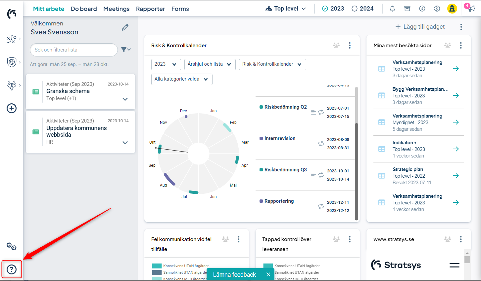This screenshot has height=281, width=481.
Task: Select the 2023 year radio option
Action: click(x=333, y=9)
